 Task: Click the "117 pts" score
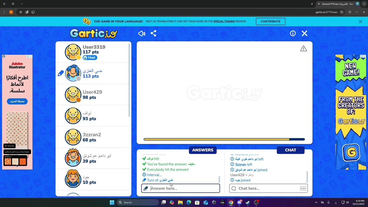tap(91, 52)
